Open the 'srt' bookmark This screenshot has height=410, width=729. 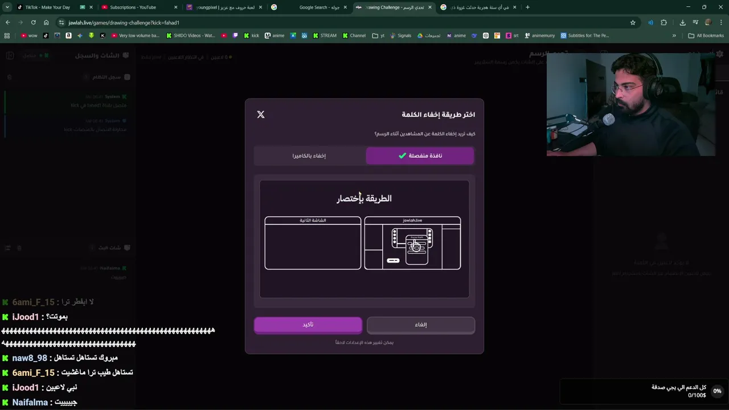pos(512,35)
